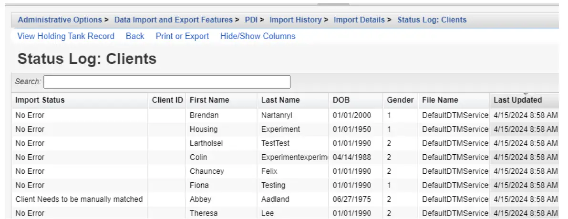The image size is (568, 219).
Task: Select the Brendan first name cell
Action: pyautogui.click(x=222, y=115)
